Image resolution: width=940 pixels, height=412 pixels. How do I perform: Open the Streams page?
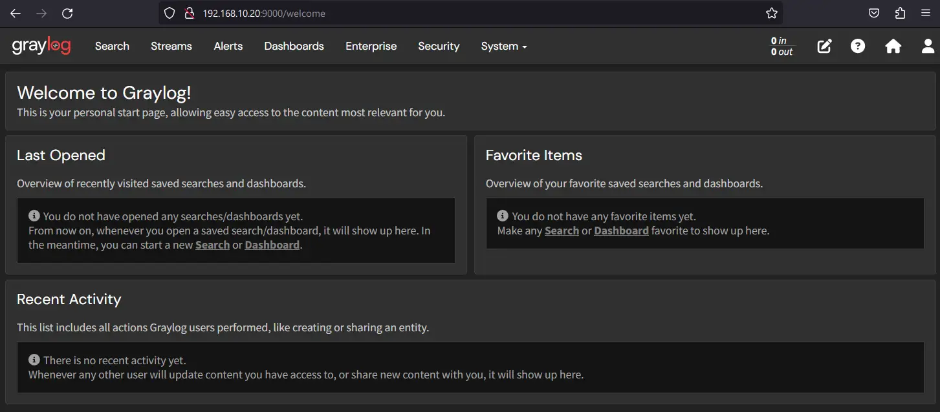pyautogui.click(x=171, y=46)
